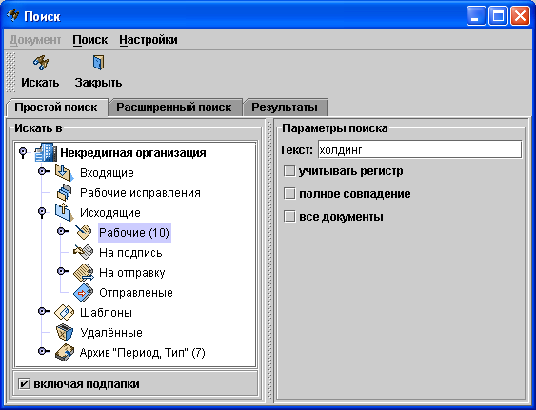Viewport: 536px width, 410px height.
Task: Click the На подпись signing icon
Action: point(83,252)
